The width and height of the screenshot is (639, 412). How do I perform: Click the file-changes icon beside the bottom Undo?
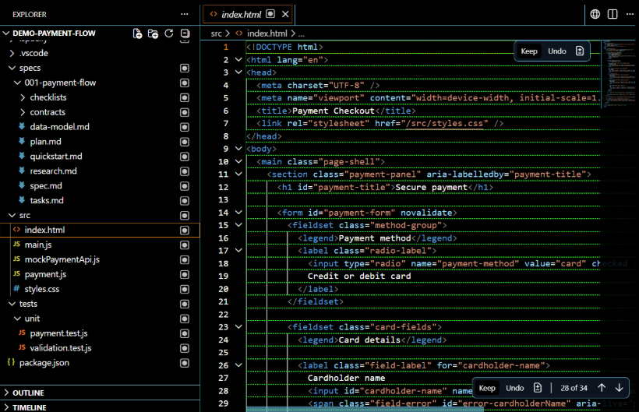(x=538, y=388)
